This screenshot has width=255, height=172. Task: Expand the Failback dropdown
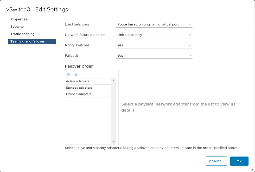pyautogui.click(x=154, y=56)
